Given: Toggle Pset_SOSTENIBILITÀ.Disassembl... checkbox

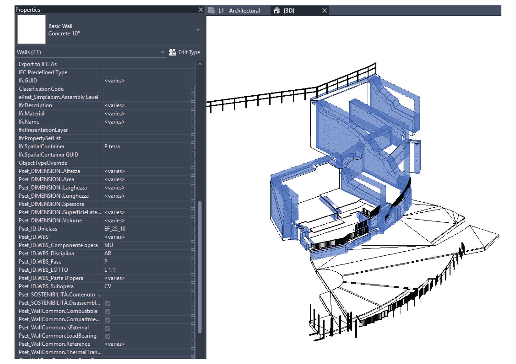Looking at the screenshot, I should [108, 303].
